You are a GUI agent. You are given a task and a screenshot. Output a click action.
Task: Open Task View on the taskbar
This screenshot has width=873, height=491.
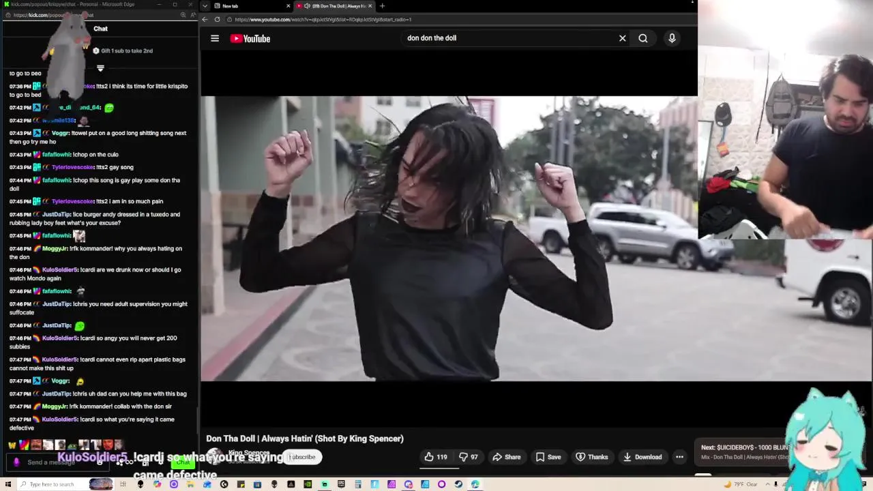point(123,484)
